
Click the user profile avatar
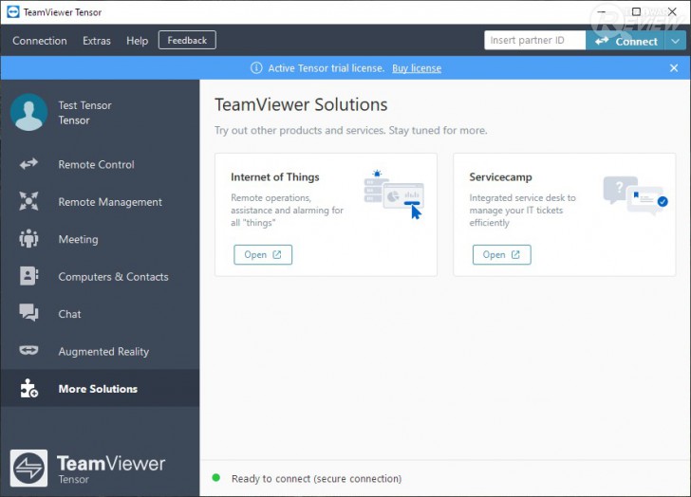click(29, 112)
